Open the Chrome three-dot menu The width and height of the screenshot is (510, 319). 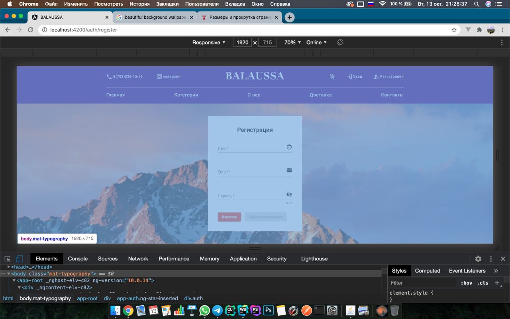(502, 30)
